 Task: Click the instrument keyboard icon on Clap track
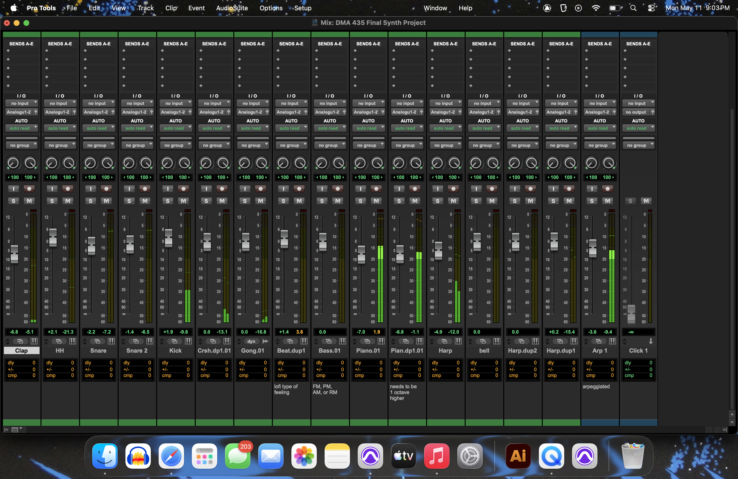[x=34, y=341]
